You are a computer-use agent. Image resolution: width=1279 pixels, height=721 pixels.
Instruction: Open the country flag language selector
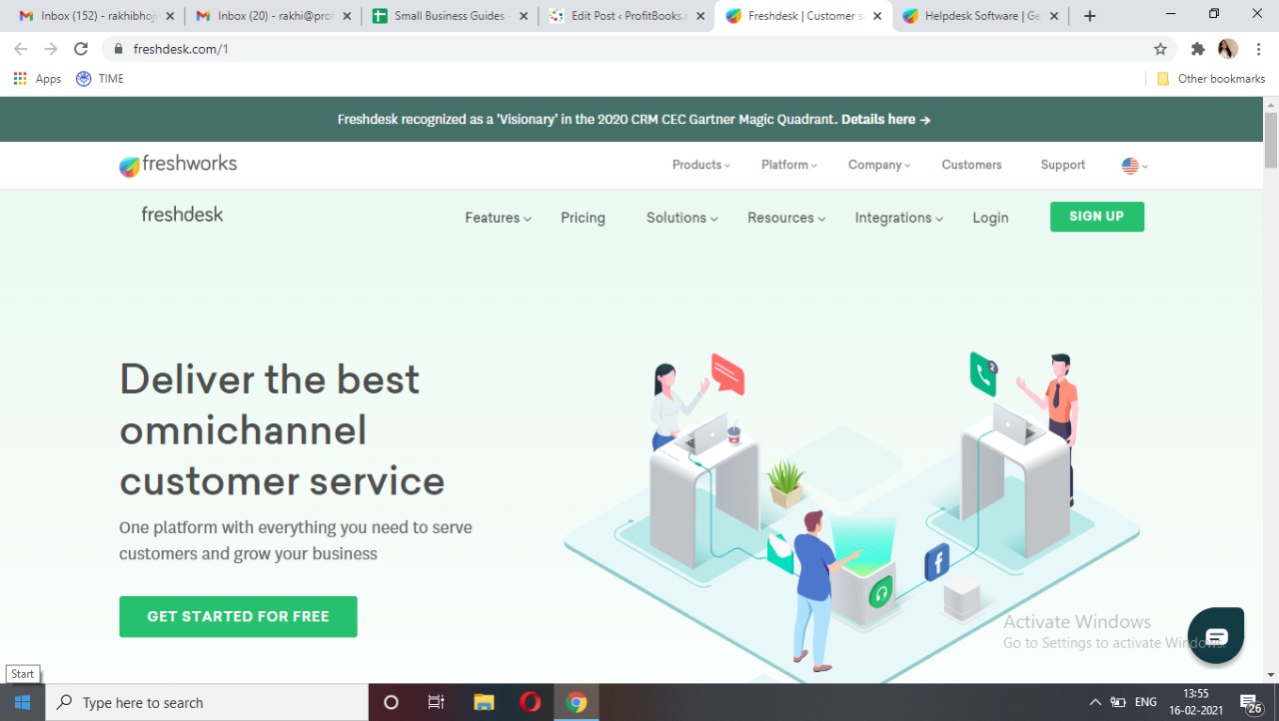pyautogui.click(x=1134, y=166)
